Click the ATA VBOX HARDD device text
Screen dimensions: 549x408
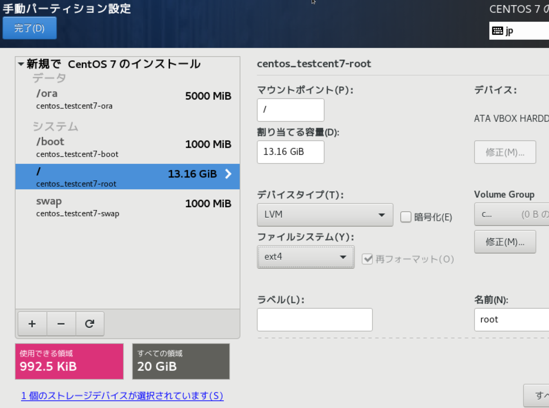point(511,118)
